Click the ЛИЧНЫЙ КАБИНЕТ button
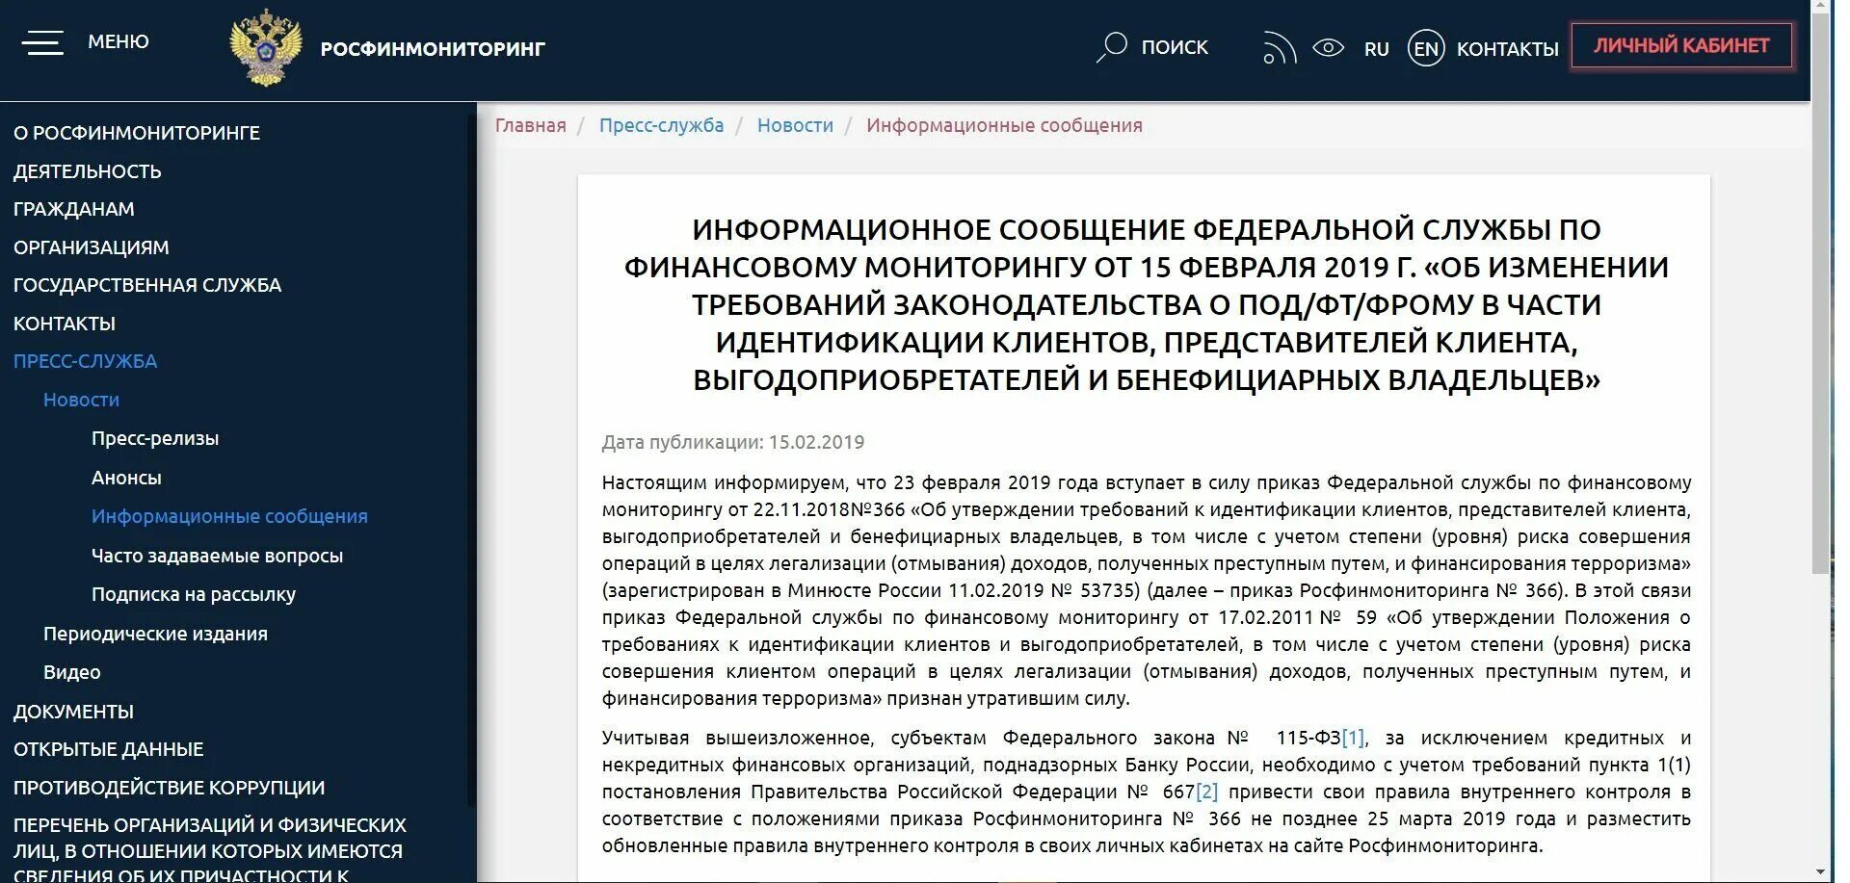This screenshot has height=883, width=1850. coord(1681,45)
